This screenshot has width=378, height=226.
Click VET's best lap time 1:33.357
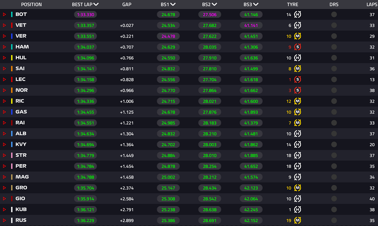(85, 25)
